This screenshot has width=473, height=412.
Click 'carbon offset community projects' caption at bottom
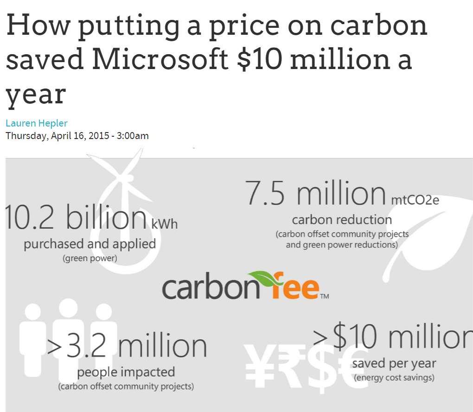pyautogui.click(x=126, y=387)
